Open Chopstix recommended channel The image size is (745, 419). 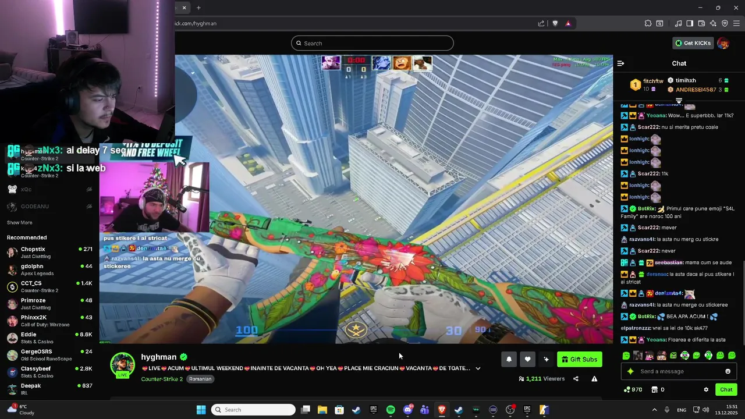pyautogui.click(x=49, y=252)
